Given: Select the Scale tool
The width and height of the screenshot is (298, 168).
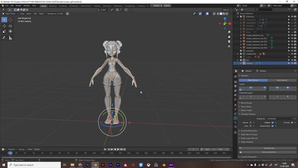Looking at the screenshot, I should coord(4,31).
